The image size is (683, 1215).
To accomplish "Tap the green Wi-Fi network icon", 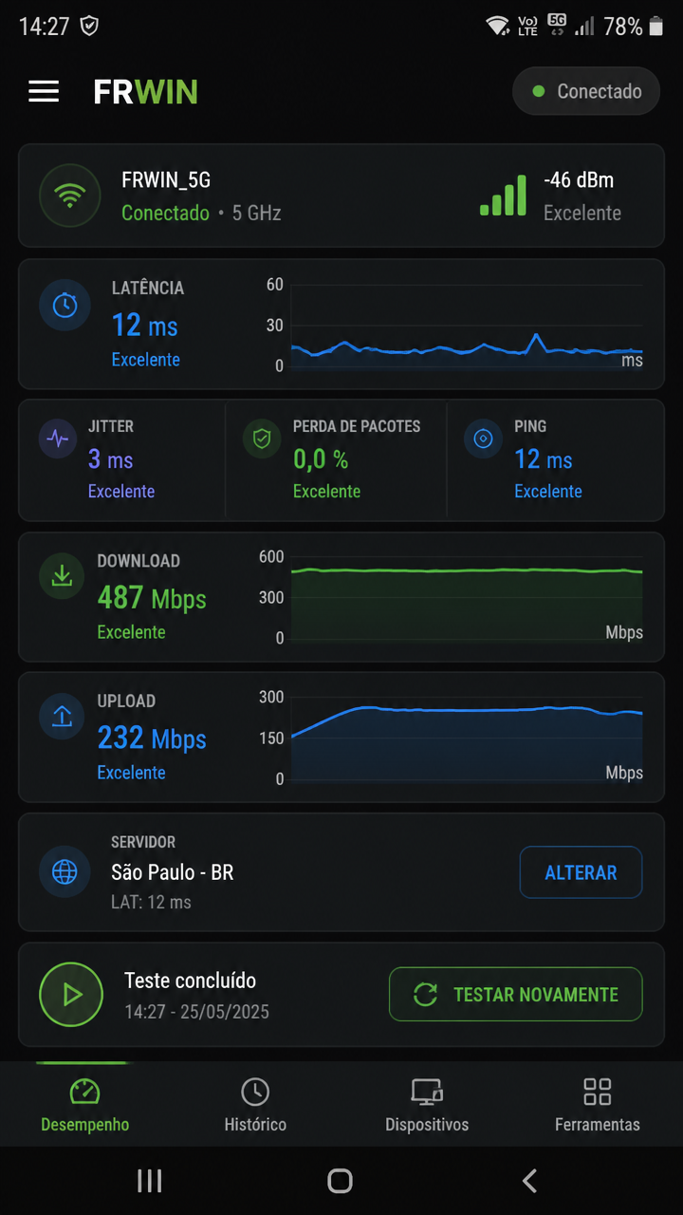I will [x=70, y=196].
